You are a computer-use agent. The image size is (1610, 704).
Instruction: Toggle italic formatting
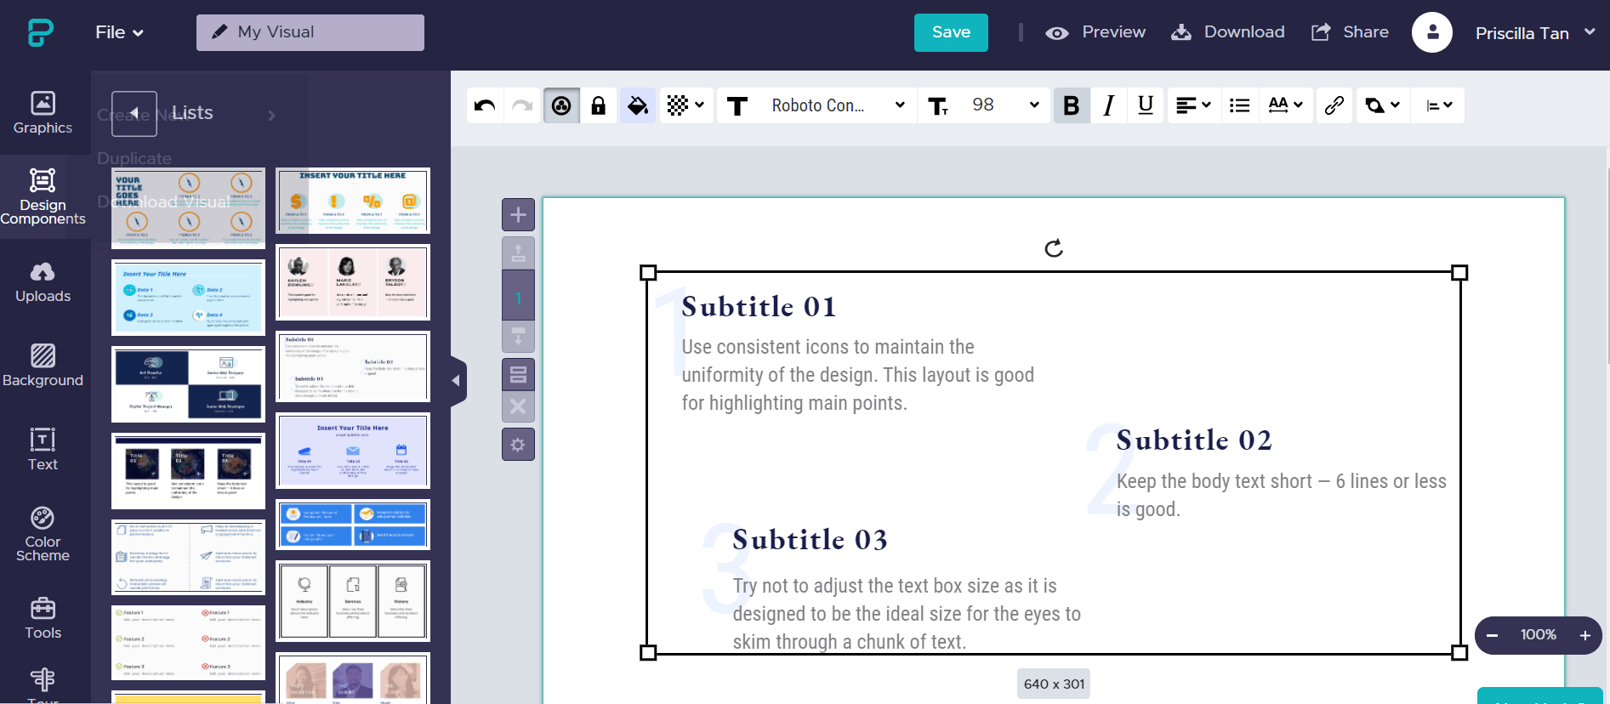click(x=1108, y=105)
